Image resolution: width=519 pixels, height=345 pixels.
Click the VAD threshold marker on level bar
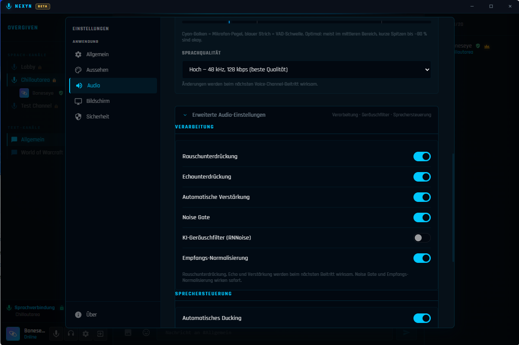point(229,22)
